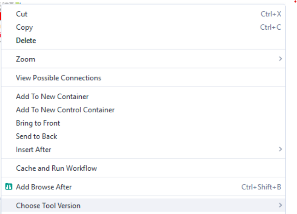Open the Zoom submenu entry

point(25,59)
